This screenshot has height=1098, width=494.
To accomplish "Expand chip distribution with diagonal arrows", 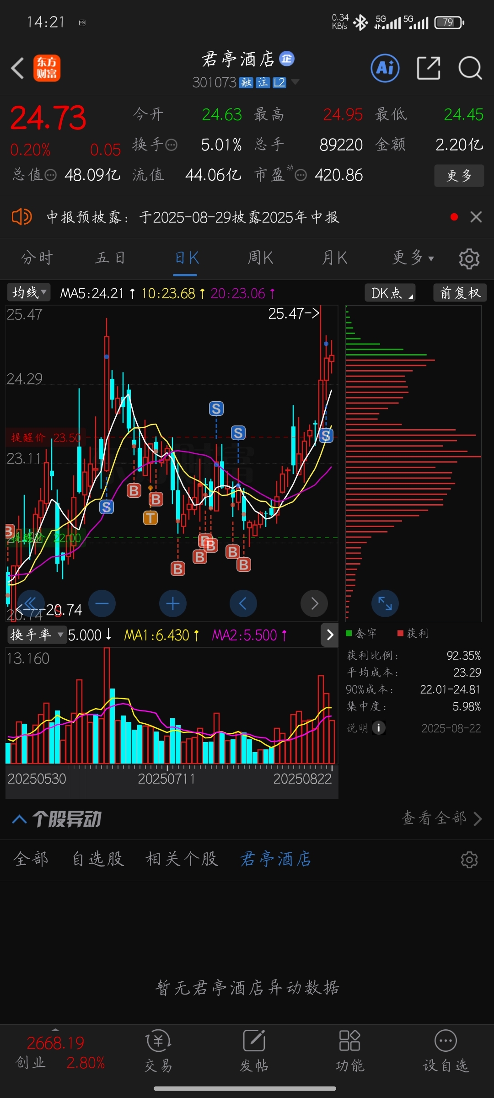I will [385, 603].
